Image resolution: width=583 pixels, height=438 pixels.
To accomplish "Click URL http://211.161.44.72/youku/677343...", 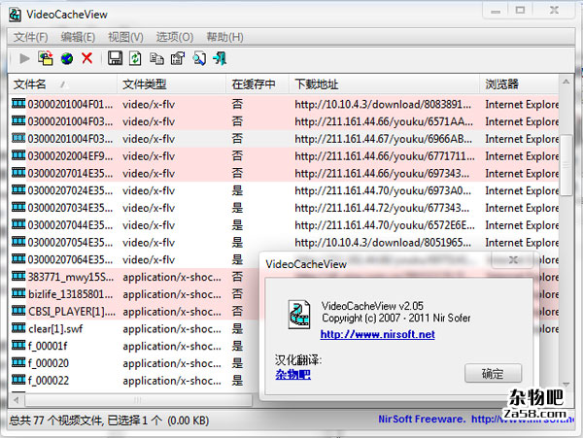I will [x=382, y=208].
